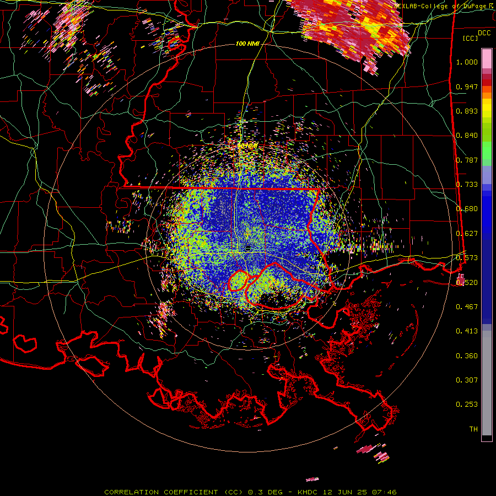This screenshot has height=496, width=496.
Task: Click the 0.840 color scale label
Action: [x=467, y=136]
